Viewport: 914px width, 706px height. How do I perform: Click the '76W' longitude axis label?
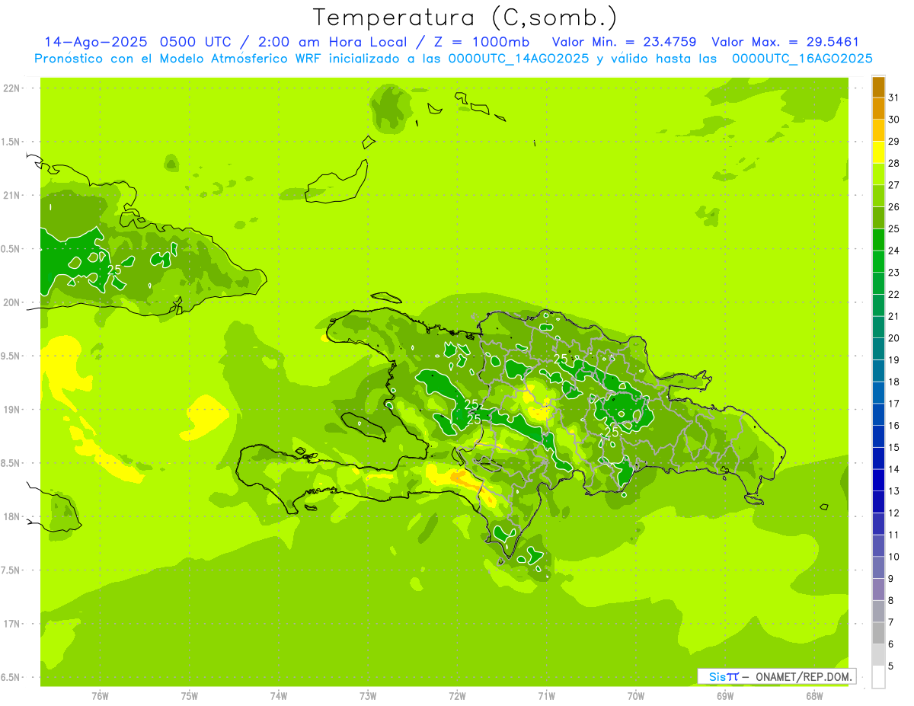tap(100, 695)
